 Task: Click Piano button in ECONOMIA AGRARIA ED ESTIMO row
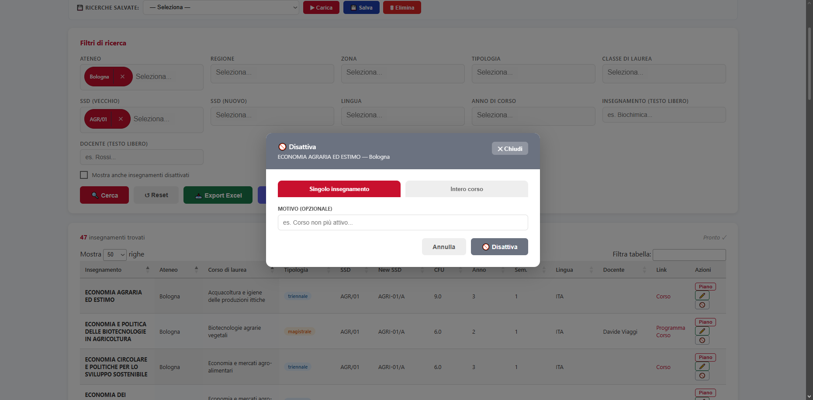coord(705,287)
